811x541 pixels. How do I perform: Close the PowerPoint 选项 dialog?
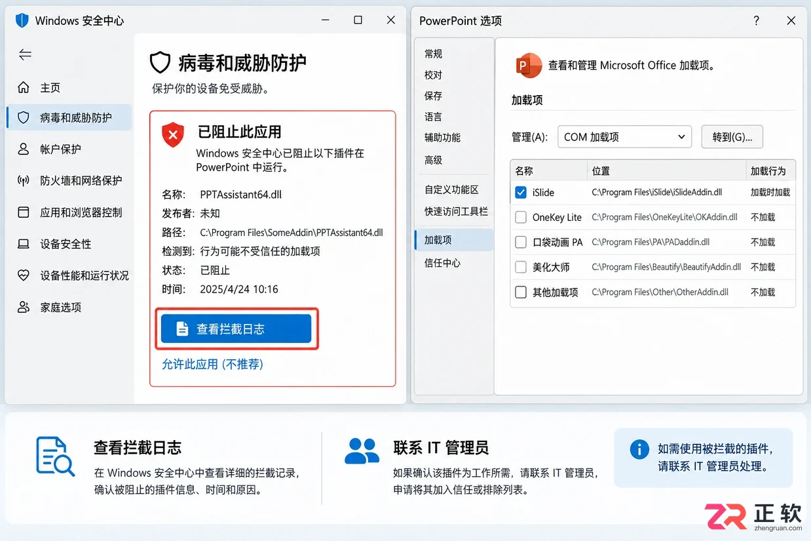pyautogui.click(x=791, y=21)
